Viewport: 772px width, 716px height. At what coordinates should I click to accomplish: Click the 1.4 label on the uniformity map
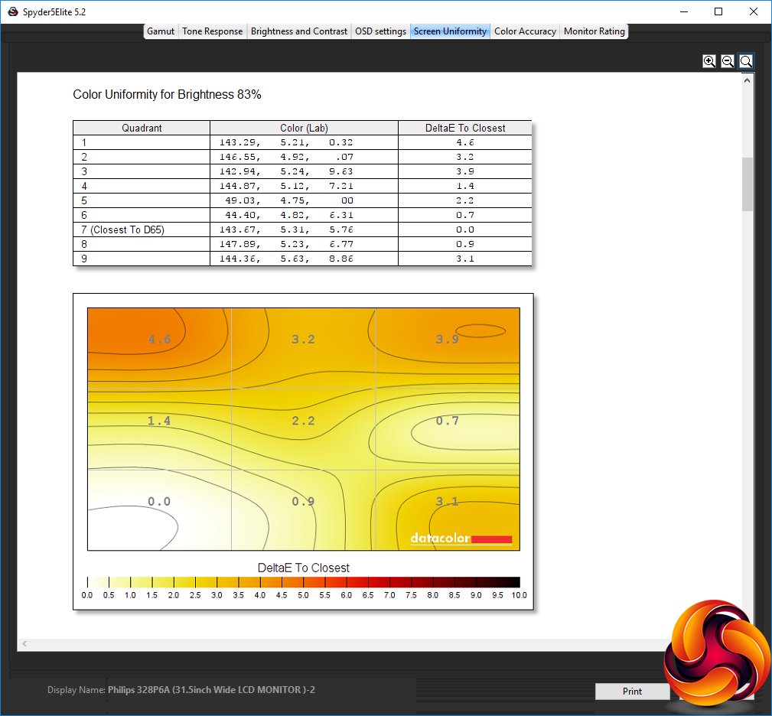coord(159,421)
